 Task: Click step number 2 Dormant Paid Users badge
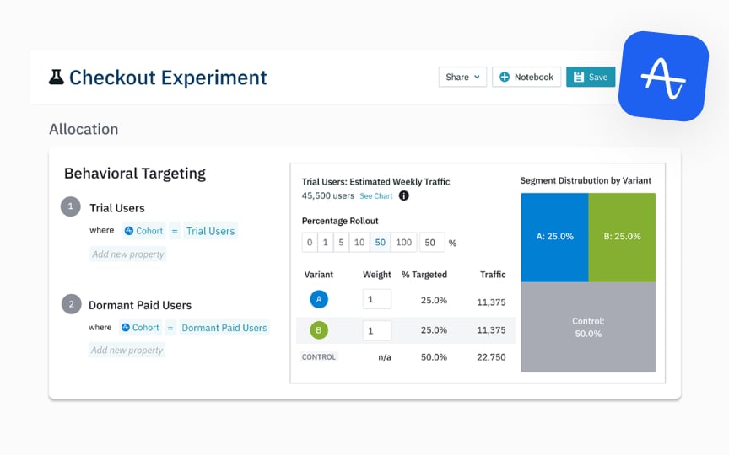click(71, 304)
